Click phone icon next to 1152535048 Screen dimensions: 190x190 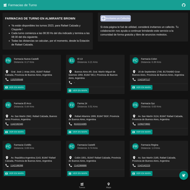(7, 79)
